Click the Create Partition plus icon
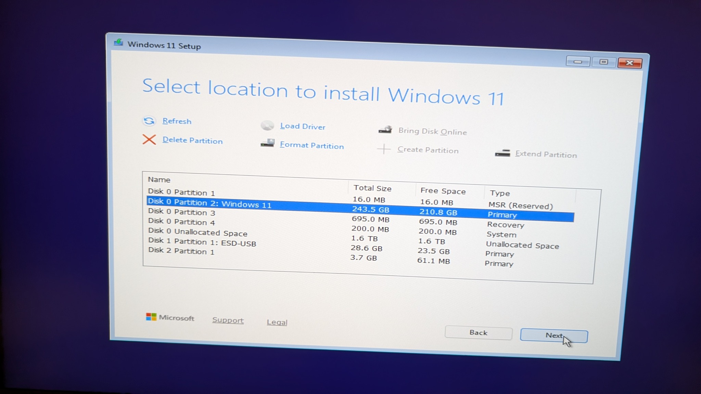Image resolution: width=701 pixels, height=394 pixels. tap(384, 149)
